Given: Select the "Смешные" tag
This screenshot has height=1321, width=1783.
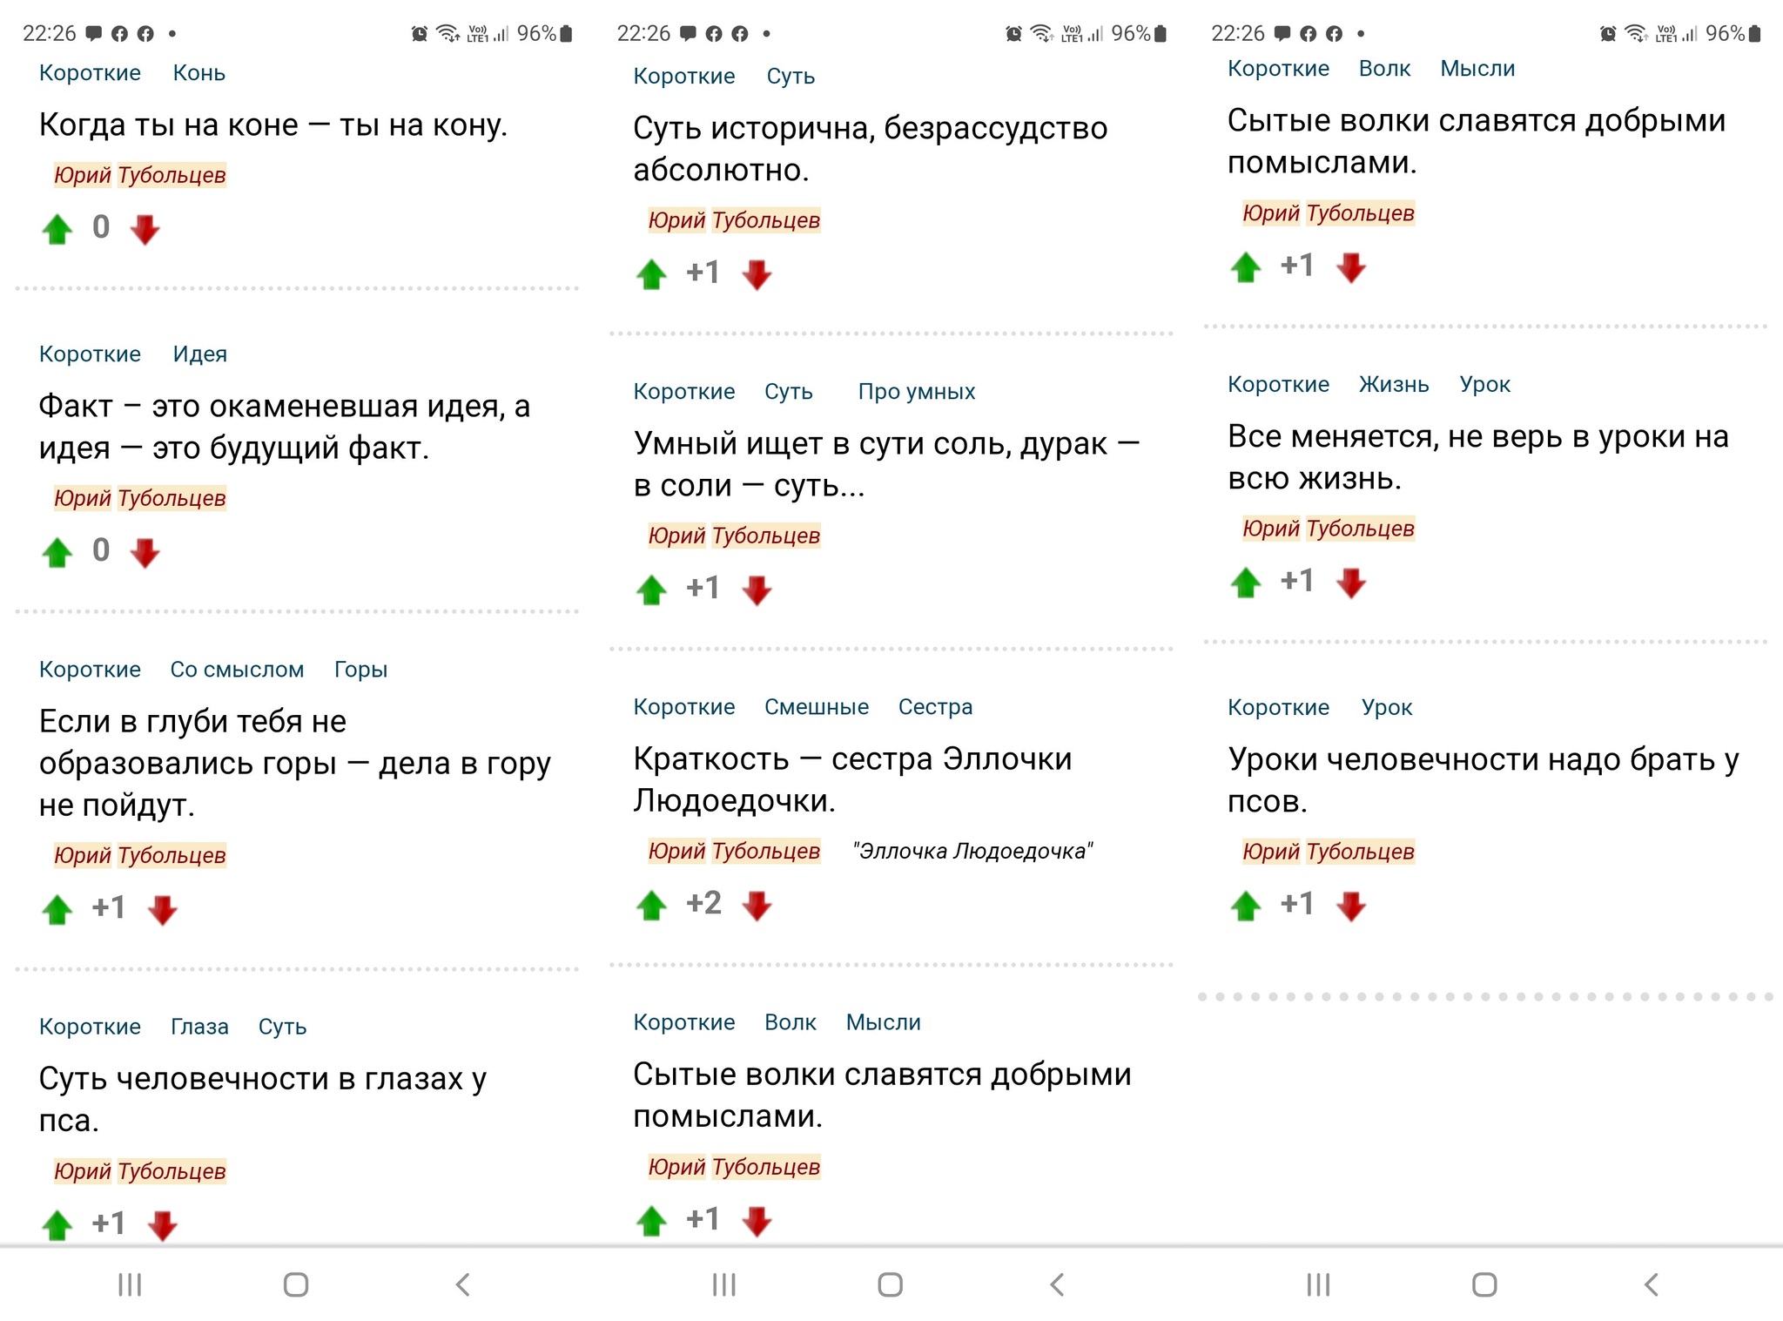Looking at the screenshot, I should [x=816, y=707].
